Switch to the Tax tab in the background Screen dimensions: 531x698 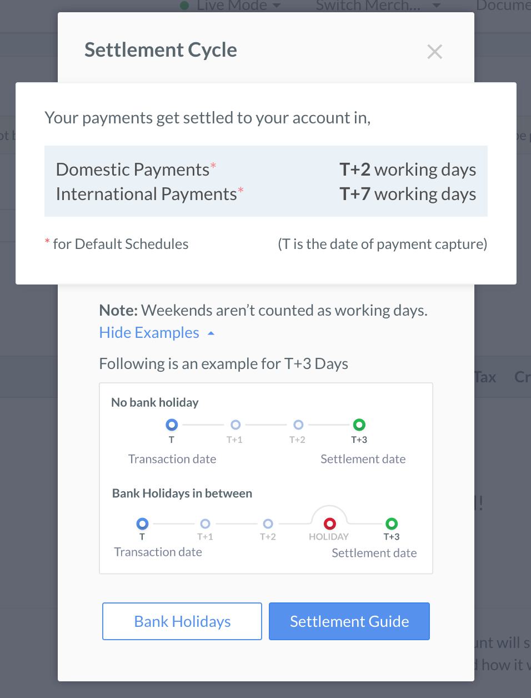pyautogui.click(x=485, y=377)
